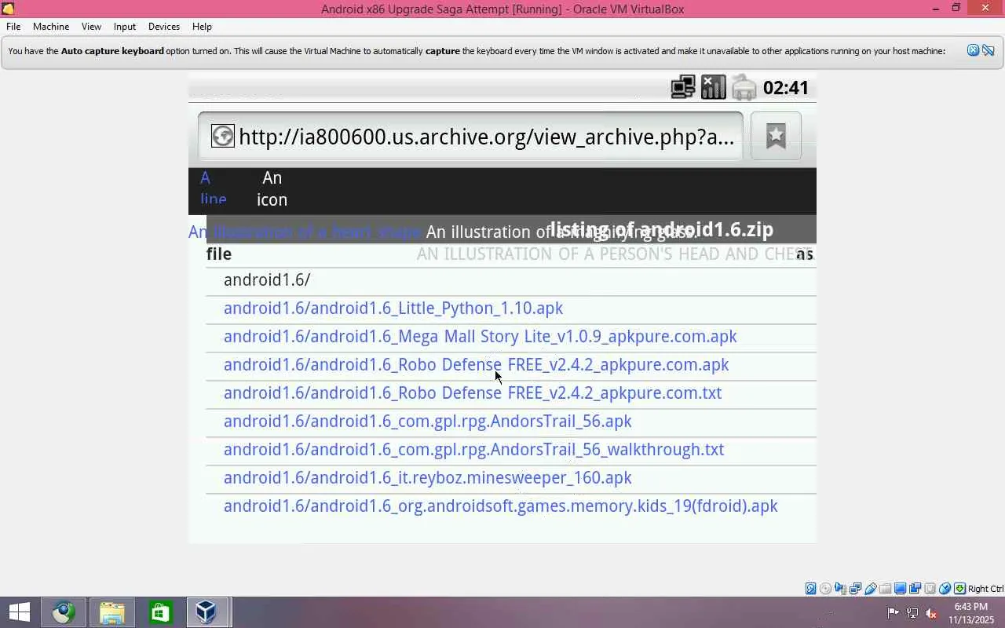Open the Robo Defense FREE .txt link
Viewport: 1005px width, 628px height.
click(x=473, y=393)
